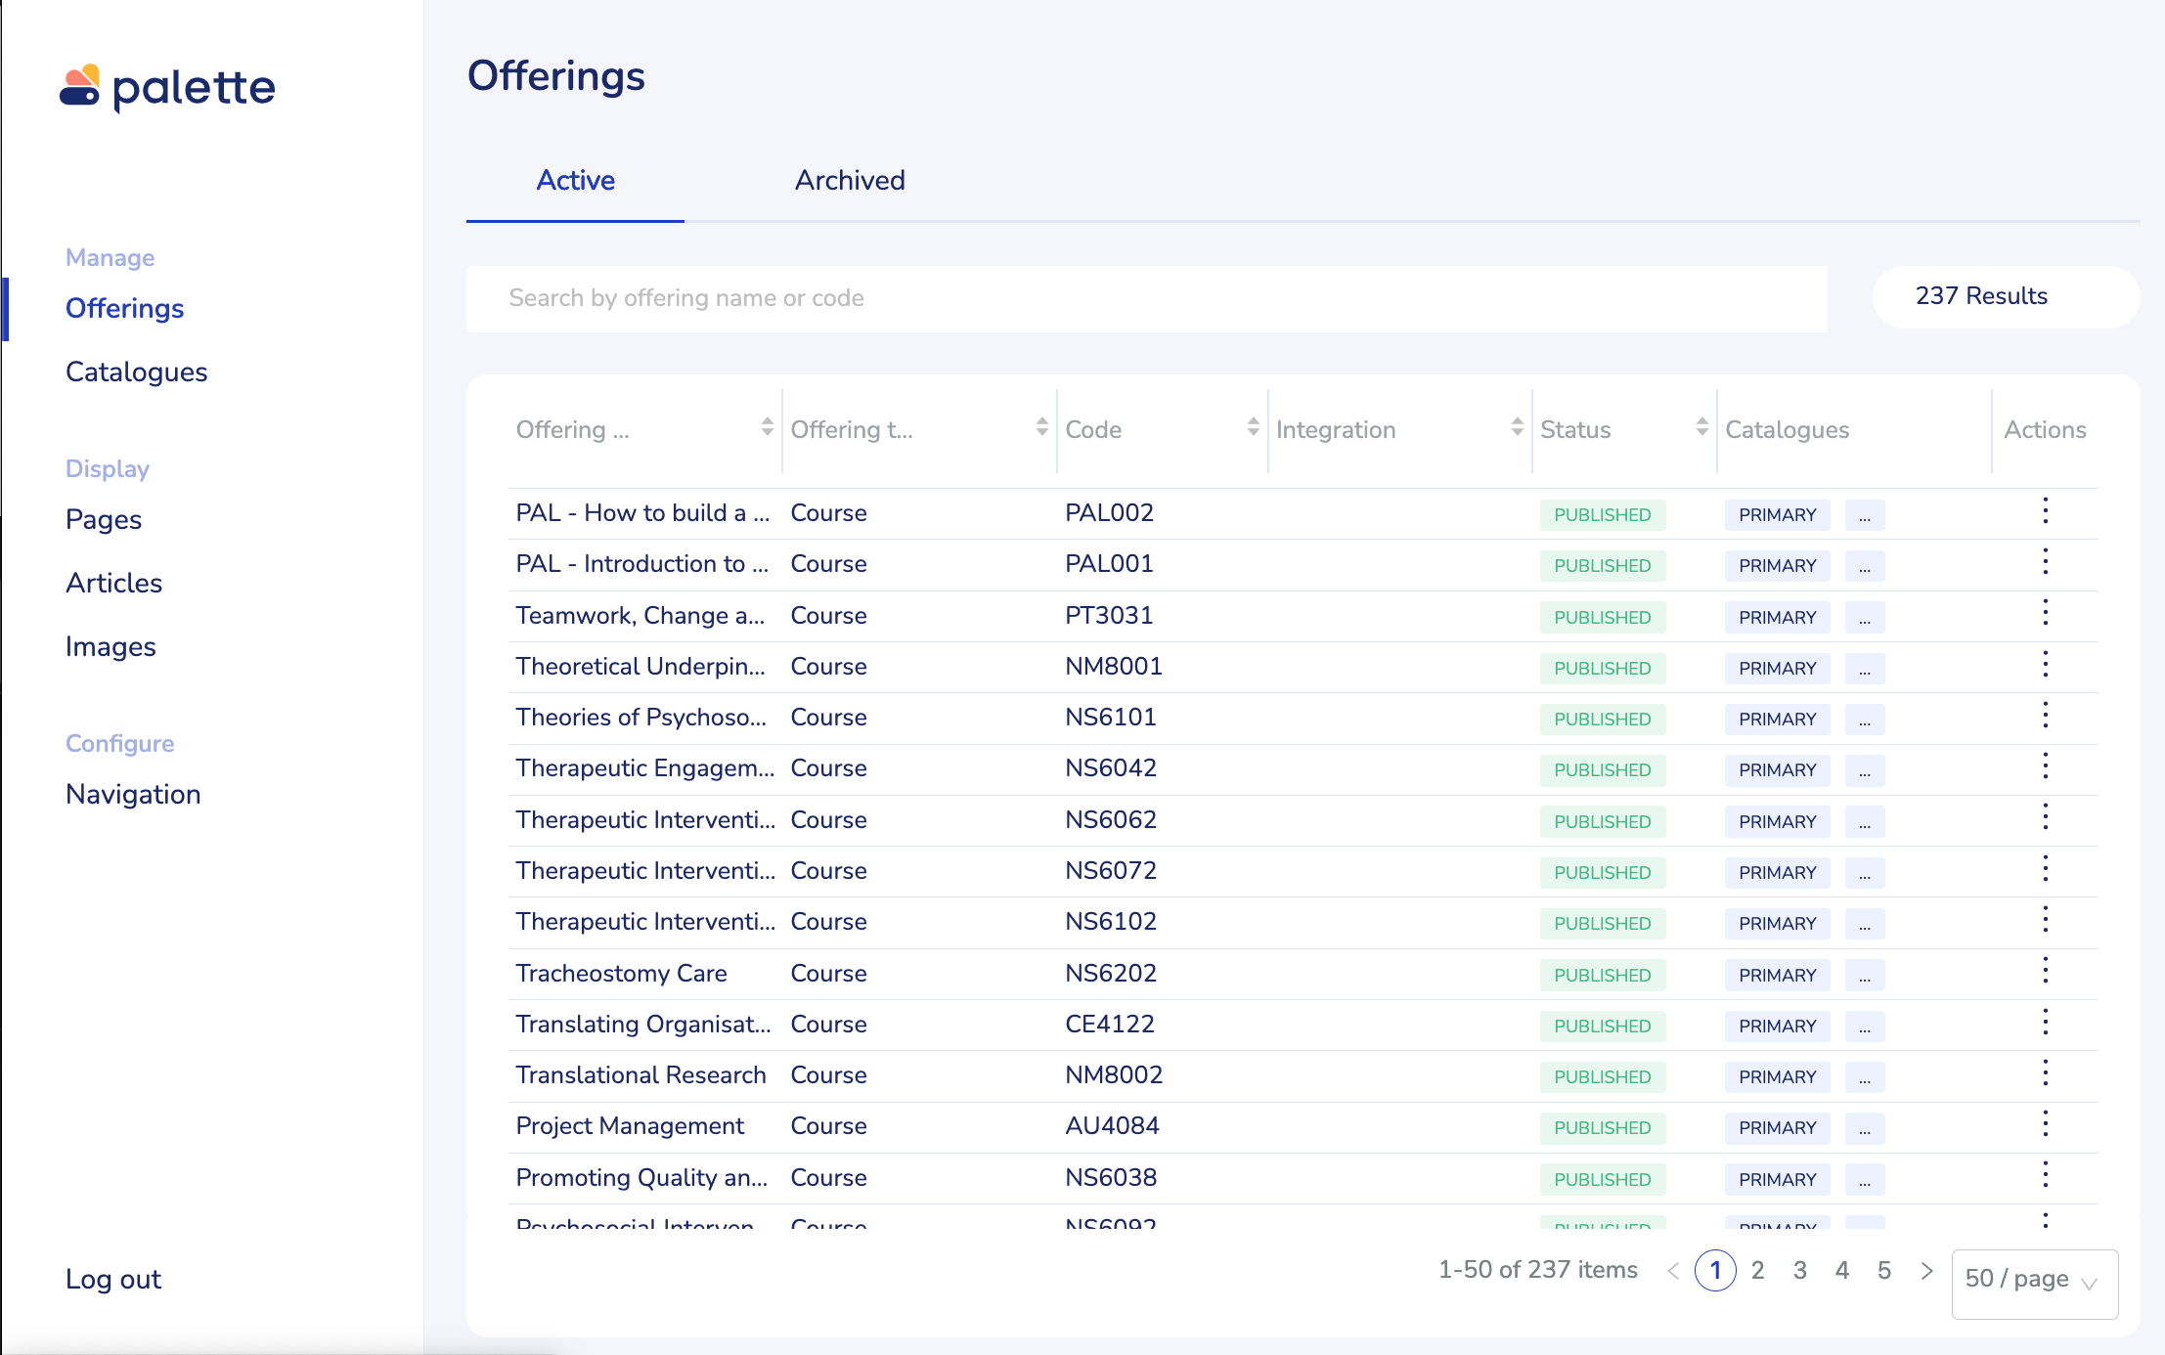Click sort arrows on Offering name column
This screenshot has height=1355, width=2165.
click(767, 427)
